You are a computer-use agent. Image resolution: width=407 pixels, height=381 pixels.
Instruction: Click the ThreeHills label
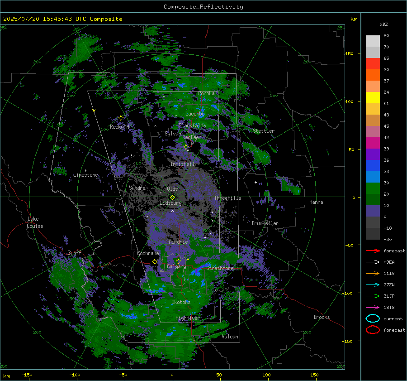click(x=227, y=198)
